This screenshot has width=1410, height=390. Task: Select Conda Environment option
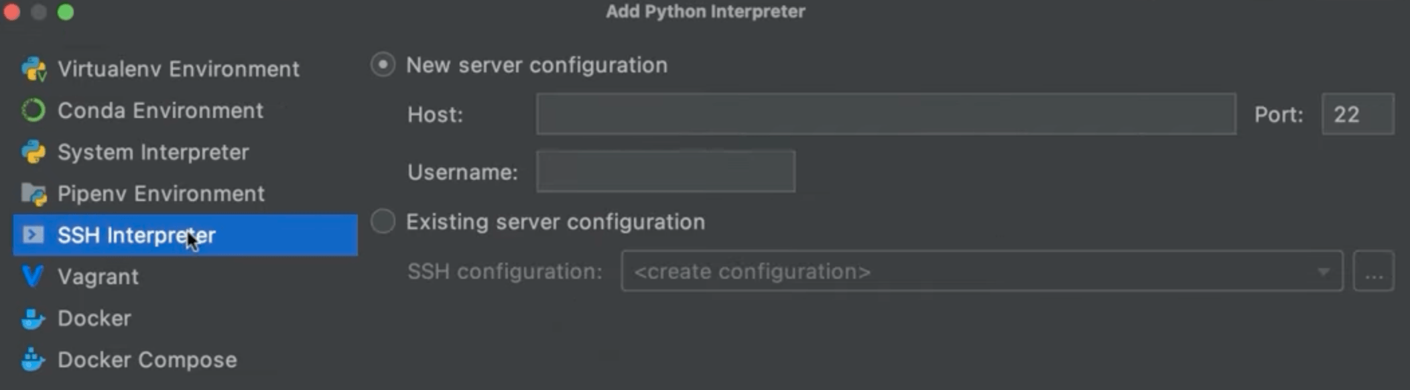pos(185,111)
